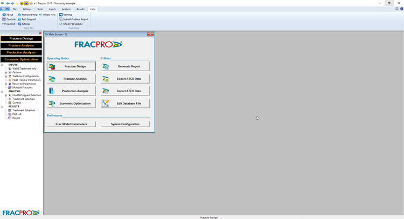Check For Update
This screenshot has width=404, height=219.
[71, 24]
